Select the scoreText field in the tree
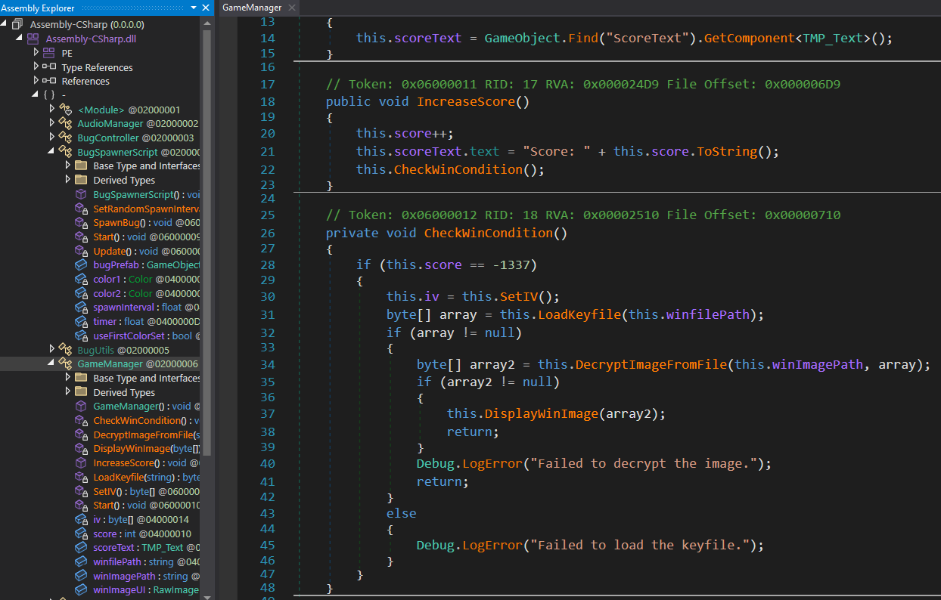 coord(114,547)
